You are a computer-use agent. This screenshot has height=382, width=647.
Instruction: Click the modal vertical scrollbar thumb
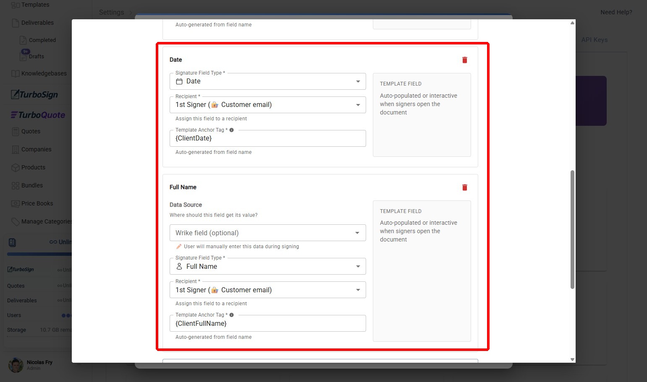click(572, 229)
